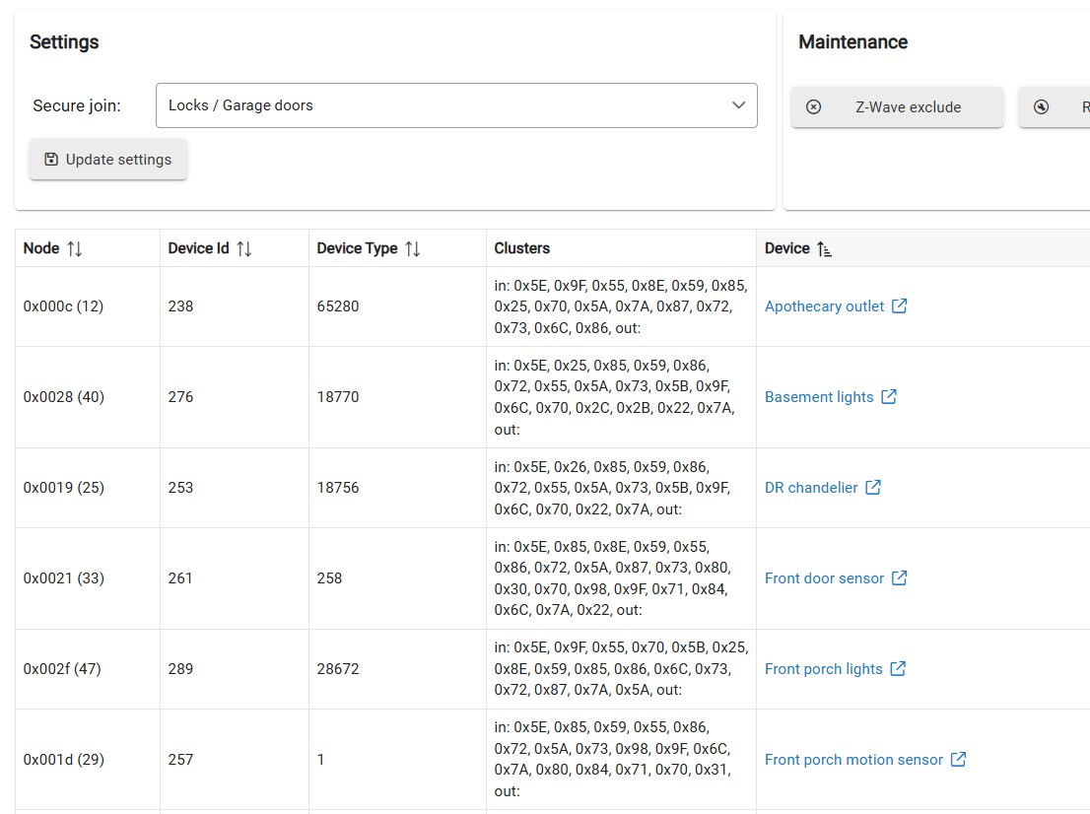Click external-link icon beside Basement lights

pos(889,396)
